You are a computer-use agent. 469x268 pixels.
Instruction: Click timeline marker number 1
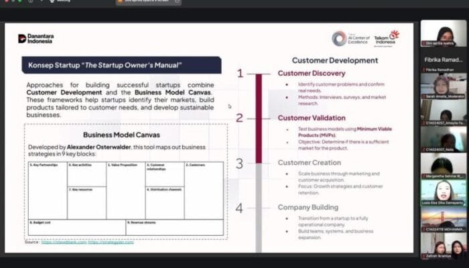click(x=240, y=73)
